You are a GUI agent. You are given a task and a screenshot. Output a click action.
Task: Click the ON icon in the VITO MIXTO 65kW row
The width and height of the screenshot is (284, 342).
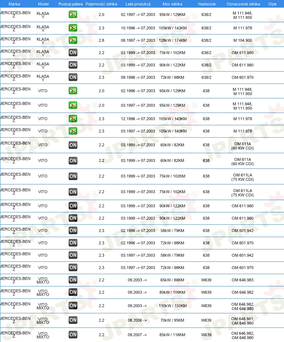click(x=73, y=280)
